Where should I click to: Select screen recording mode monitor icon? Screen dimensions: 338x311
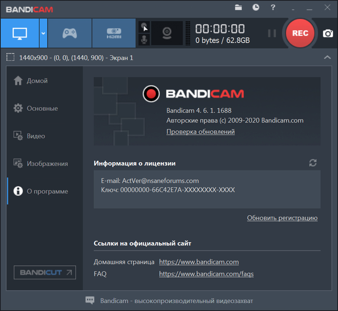(x=20, y=33)
